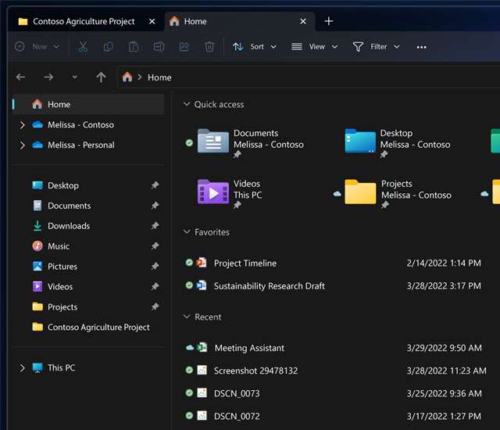Click the Rename icon in toolbar
The height and width of the screenshot is (430, 500).
click(x=159, y=47)
